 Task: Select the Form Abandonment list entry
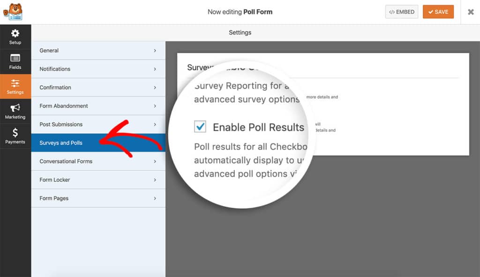coord(98,105)
